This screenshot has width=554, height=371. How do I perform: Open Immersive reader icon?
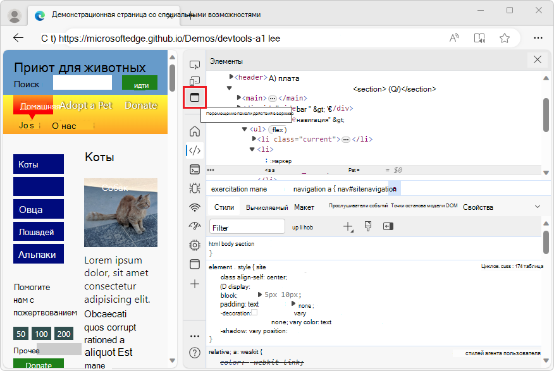(479, 38)
